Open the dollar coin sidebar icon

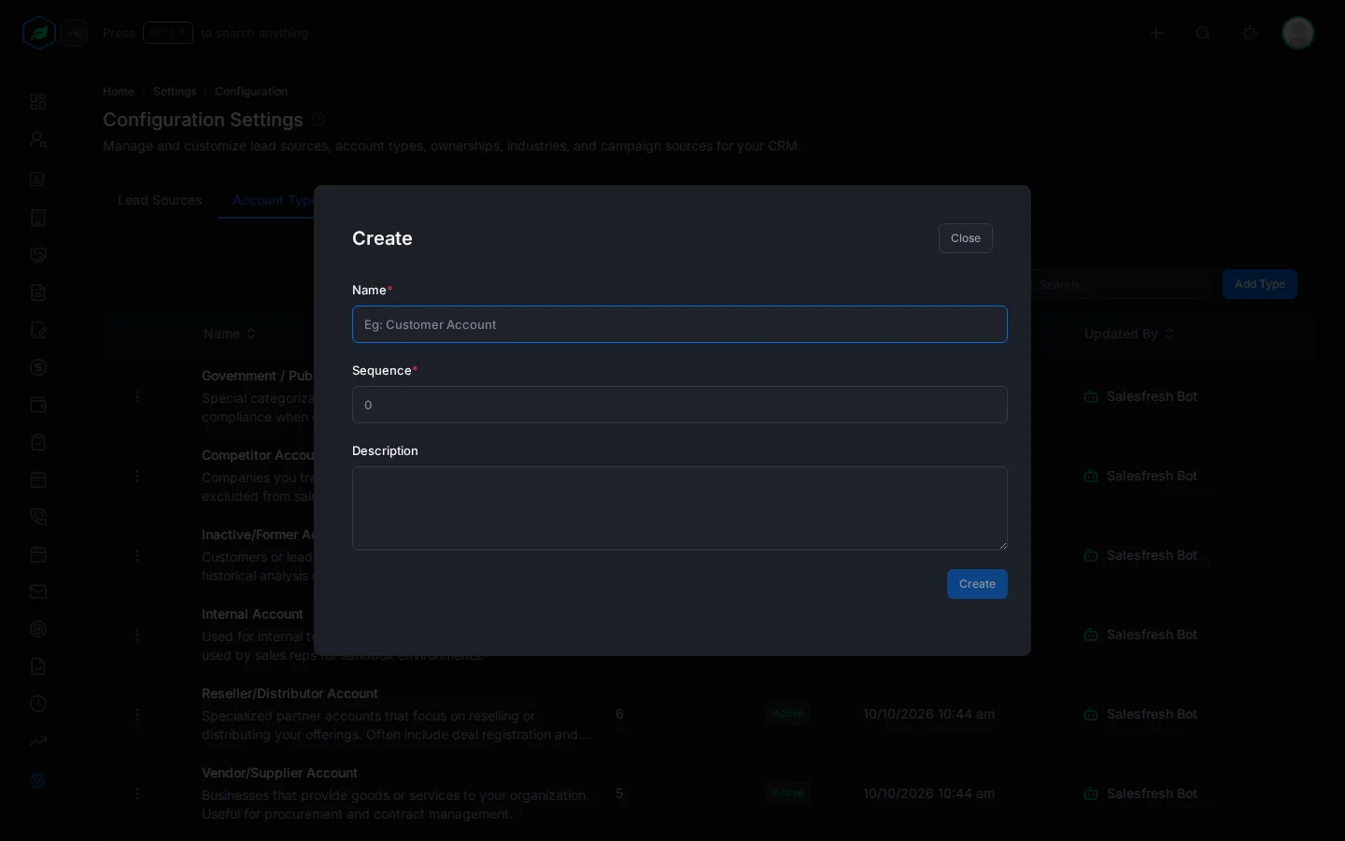(x=38, y=367)
